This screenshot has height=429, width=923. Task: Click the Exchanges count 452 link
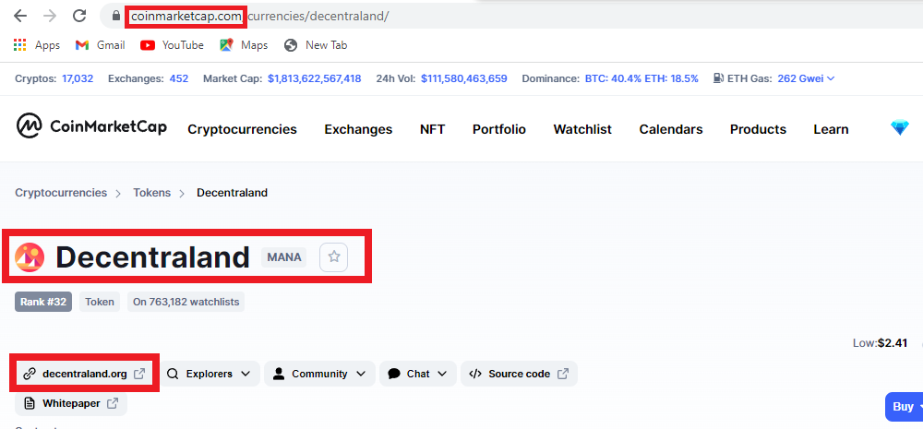[x=179, y=78]
